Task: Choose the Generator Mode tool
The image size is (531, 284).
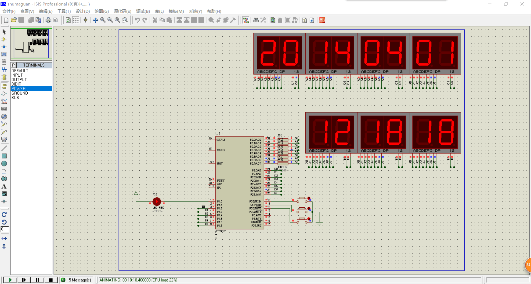Action: point(4,117)
